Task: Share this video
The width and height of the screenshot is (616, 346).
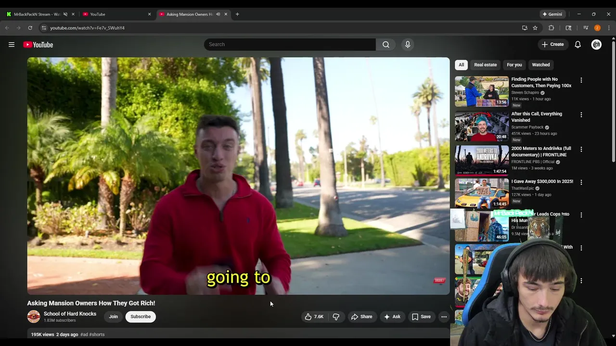Action: [x=361, y=317]
